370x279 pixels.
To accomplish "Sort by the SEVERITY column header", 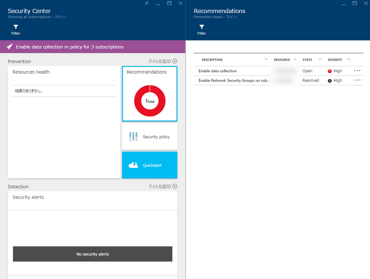I will (x=335, y=60).
